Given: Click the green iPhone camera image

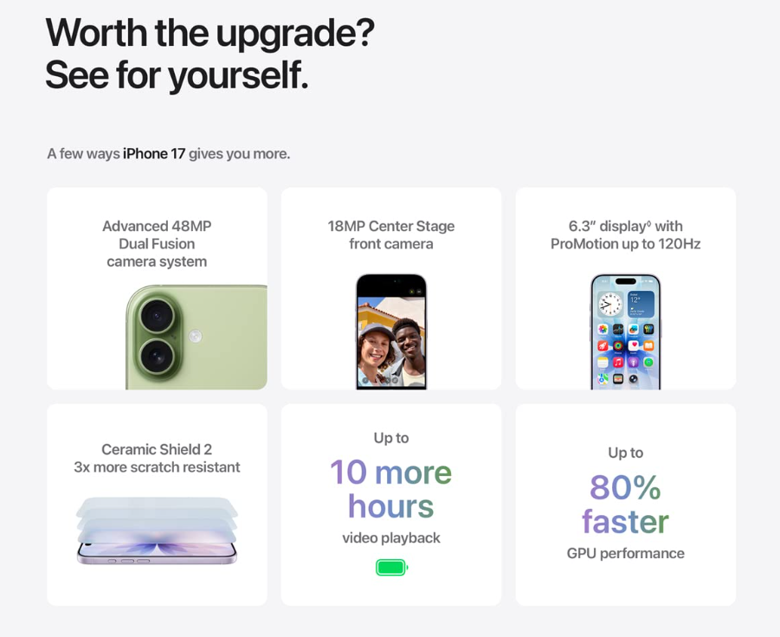Looking at the screenshot, I should (x=197, y=338).
